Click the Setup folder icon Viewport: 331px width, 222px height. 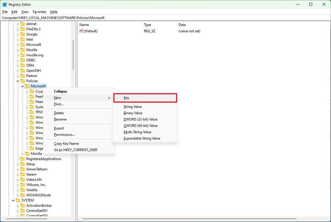[23, 164]
